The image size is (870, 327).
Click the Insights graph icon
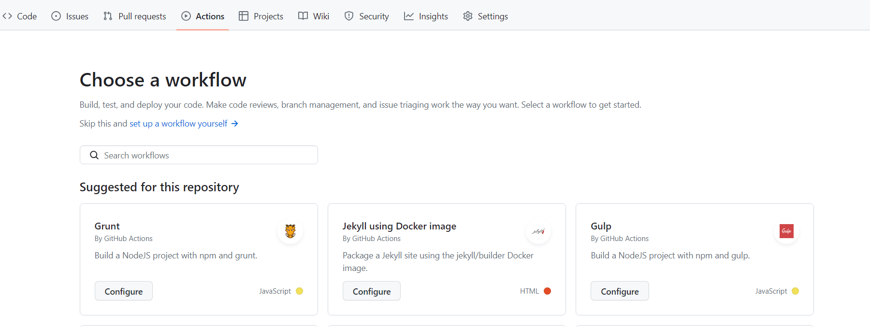(409, 16)
